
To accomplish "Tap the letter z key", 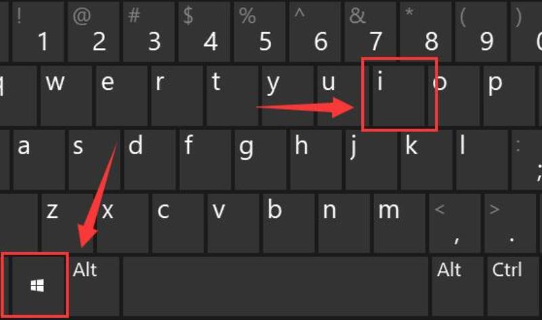I will 67,223.
